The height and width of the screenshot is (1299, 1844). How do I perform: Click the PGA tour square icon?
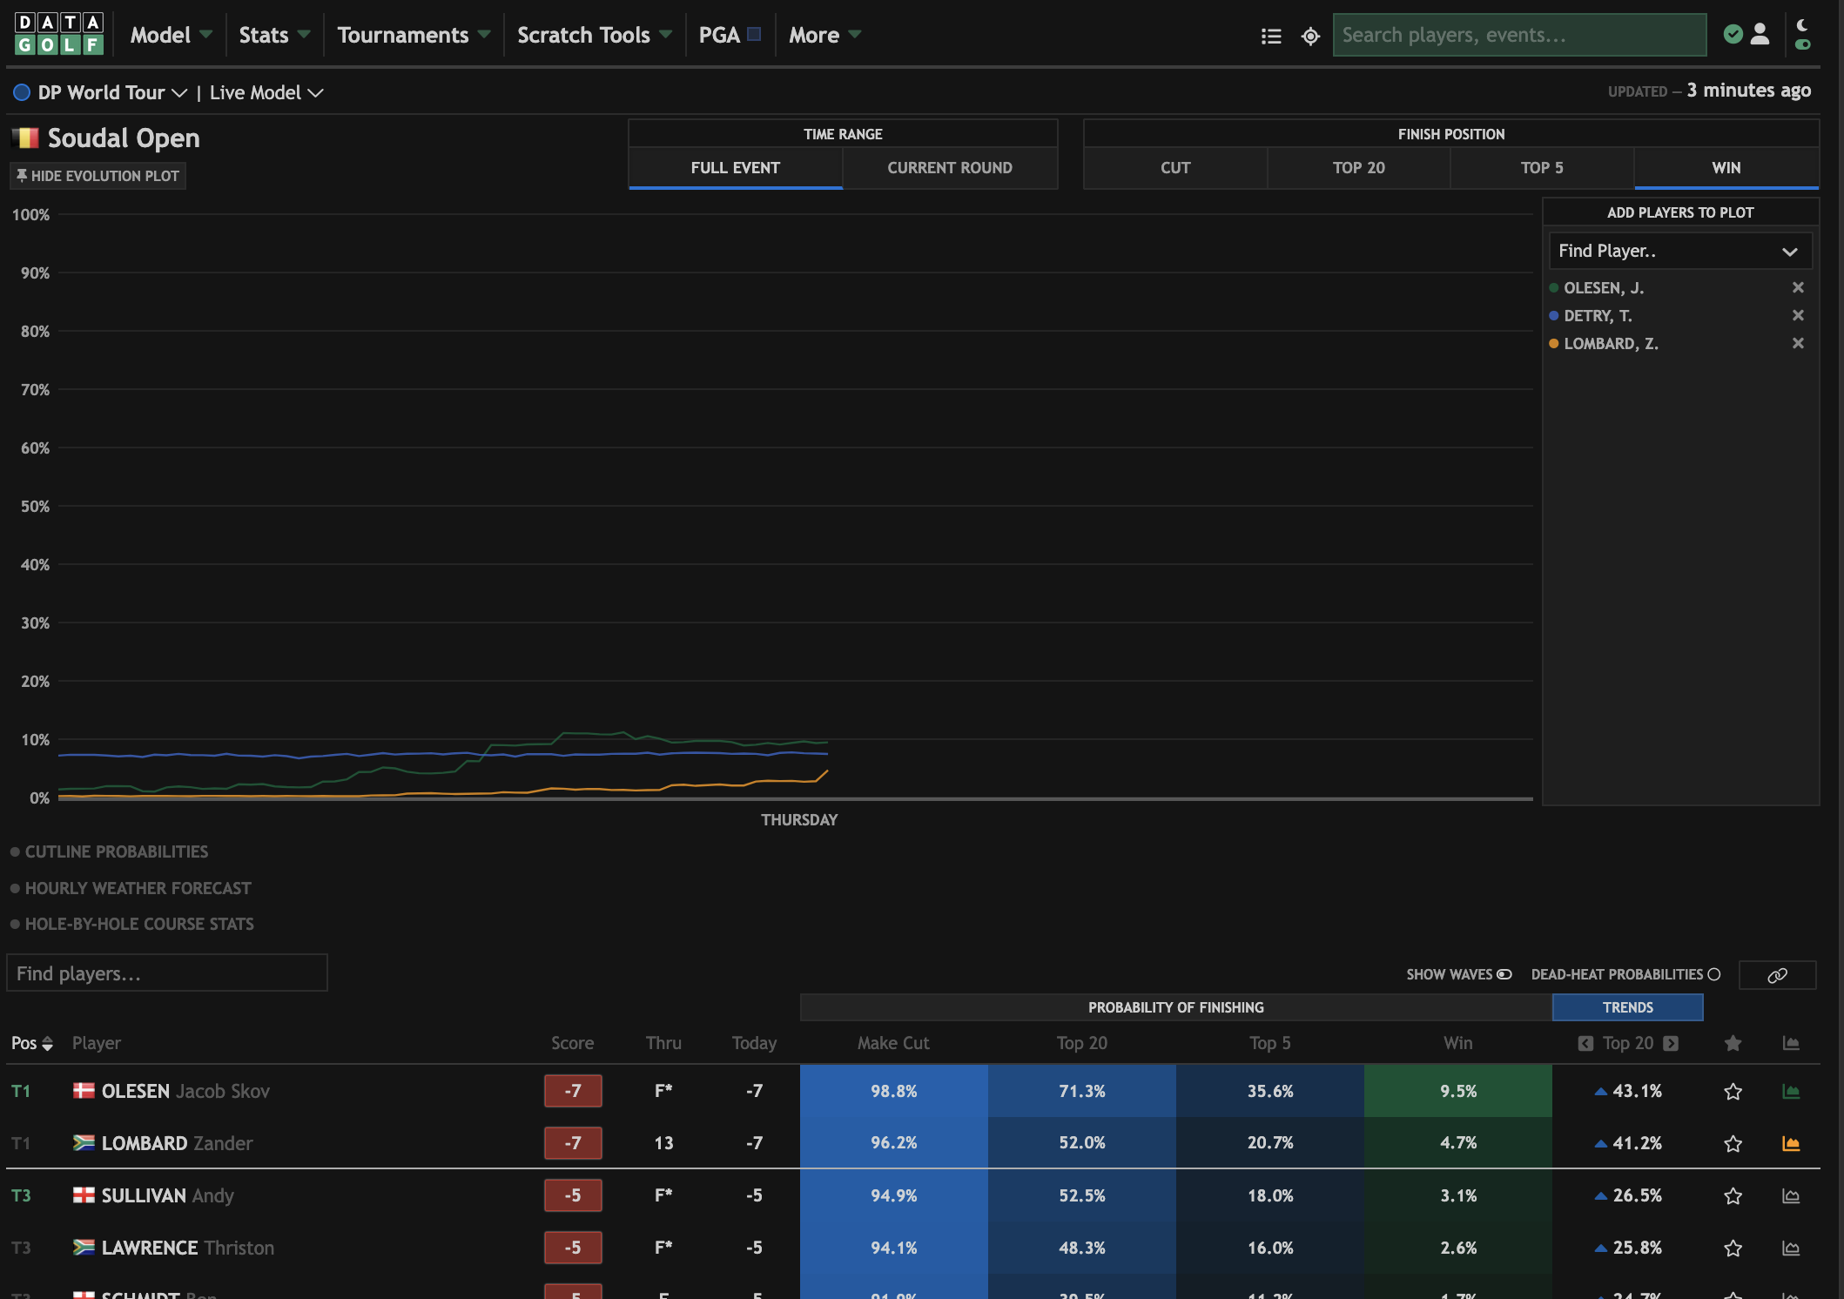(x=754, y=34)
